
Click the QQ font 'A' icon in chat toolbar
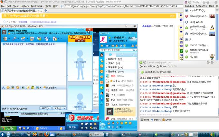[x=3, y=87]
